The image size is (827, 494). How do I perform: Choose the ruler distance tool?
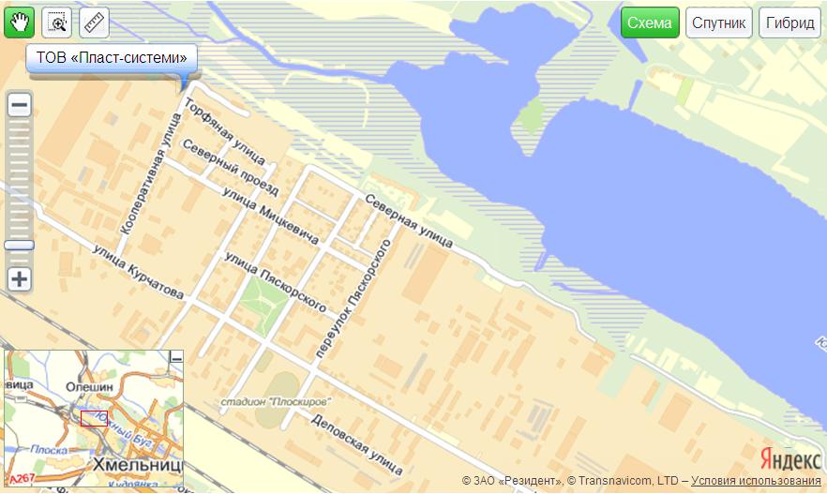pyautogui.click(x=95, y=22)
